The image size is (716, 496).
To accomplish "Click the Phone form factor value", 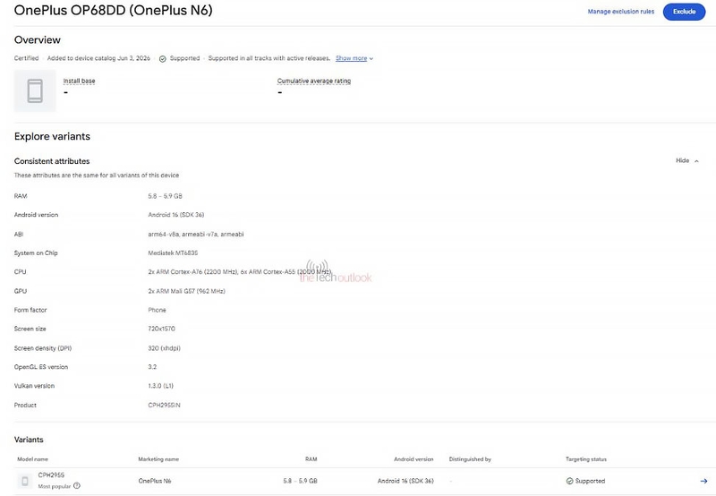I will 157,310.
